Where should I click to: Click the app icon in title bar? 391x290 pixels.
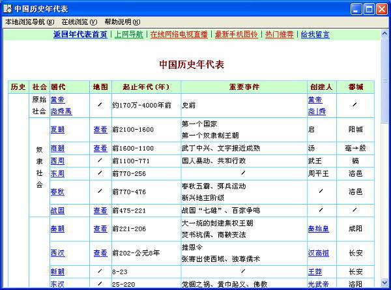coord(8,9)
